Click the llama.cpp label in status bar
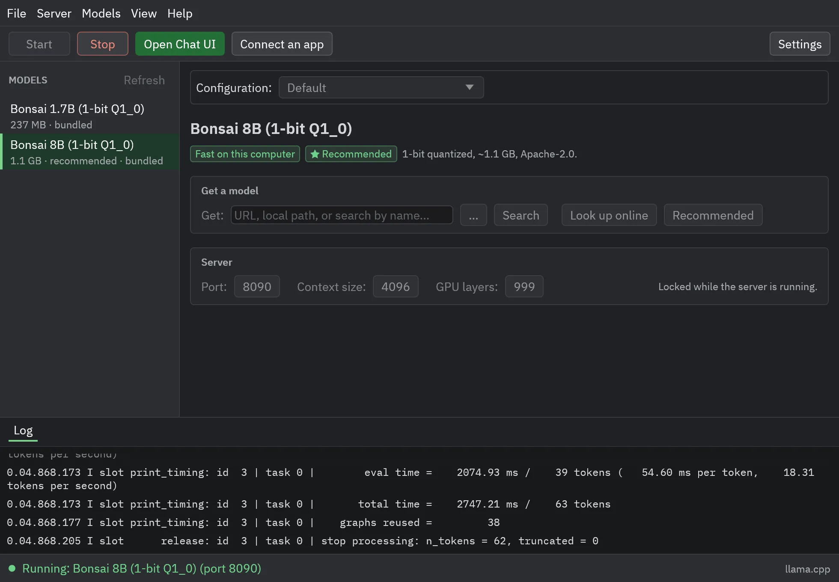The height and width of the screenshot is (582, 839). (x=807, y=569)
